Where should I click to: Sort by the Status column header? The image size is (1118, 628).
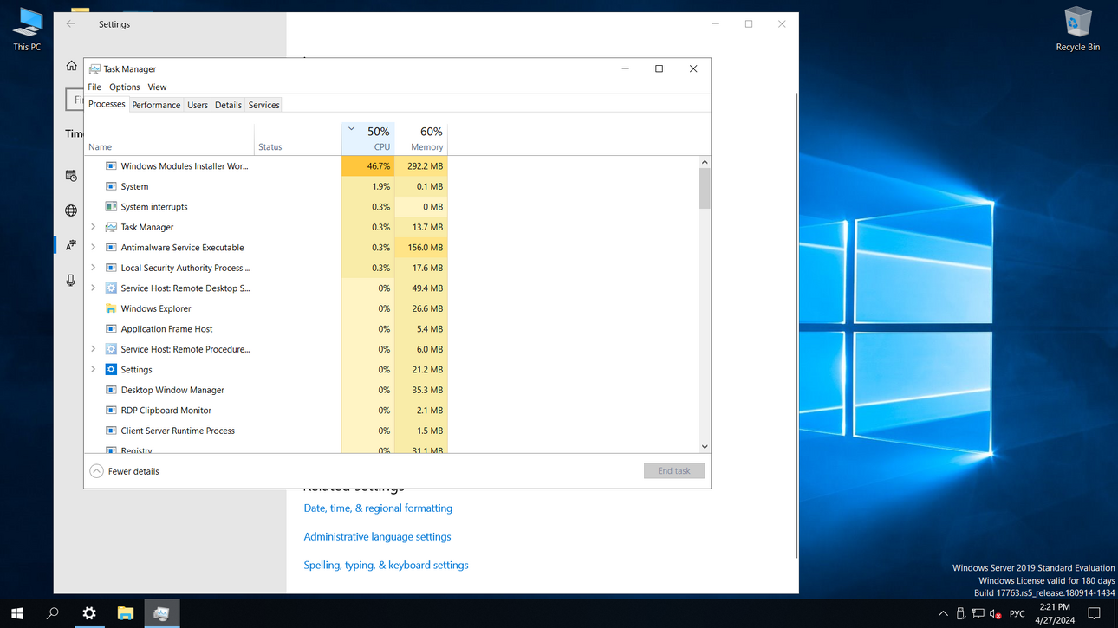298,138
